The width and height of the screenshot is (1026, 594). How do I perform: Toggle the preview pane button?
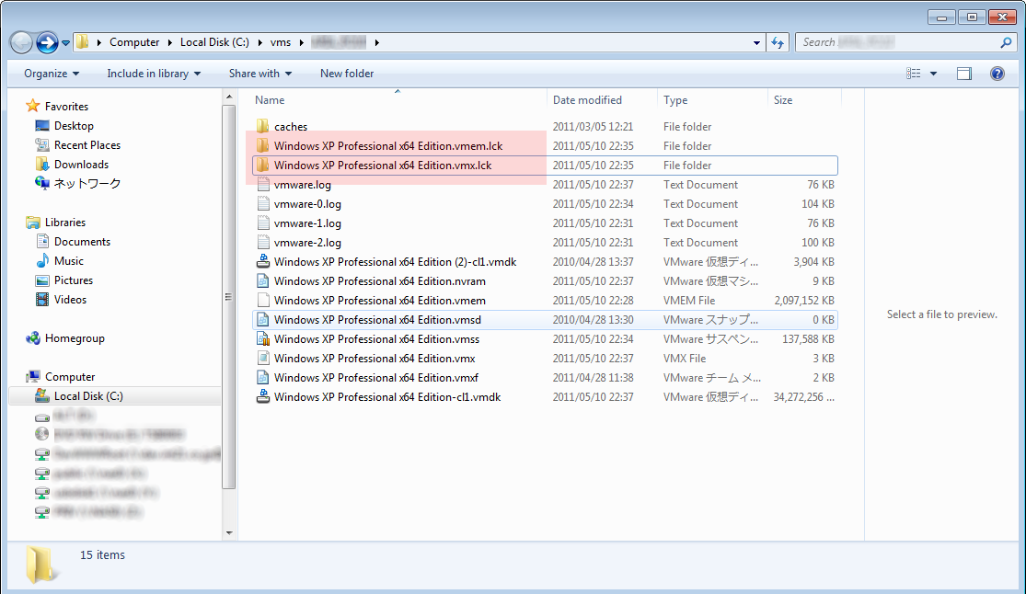(x=963, y=74)
